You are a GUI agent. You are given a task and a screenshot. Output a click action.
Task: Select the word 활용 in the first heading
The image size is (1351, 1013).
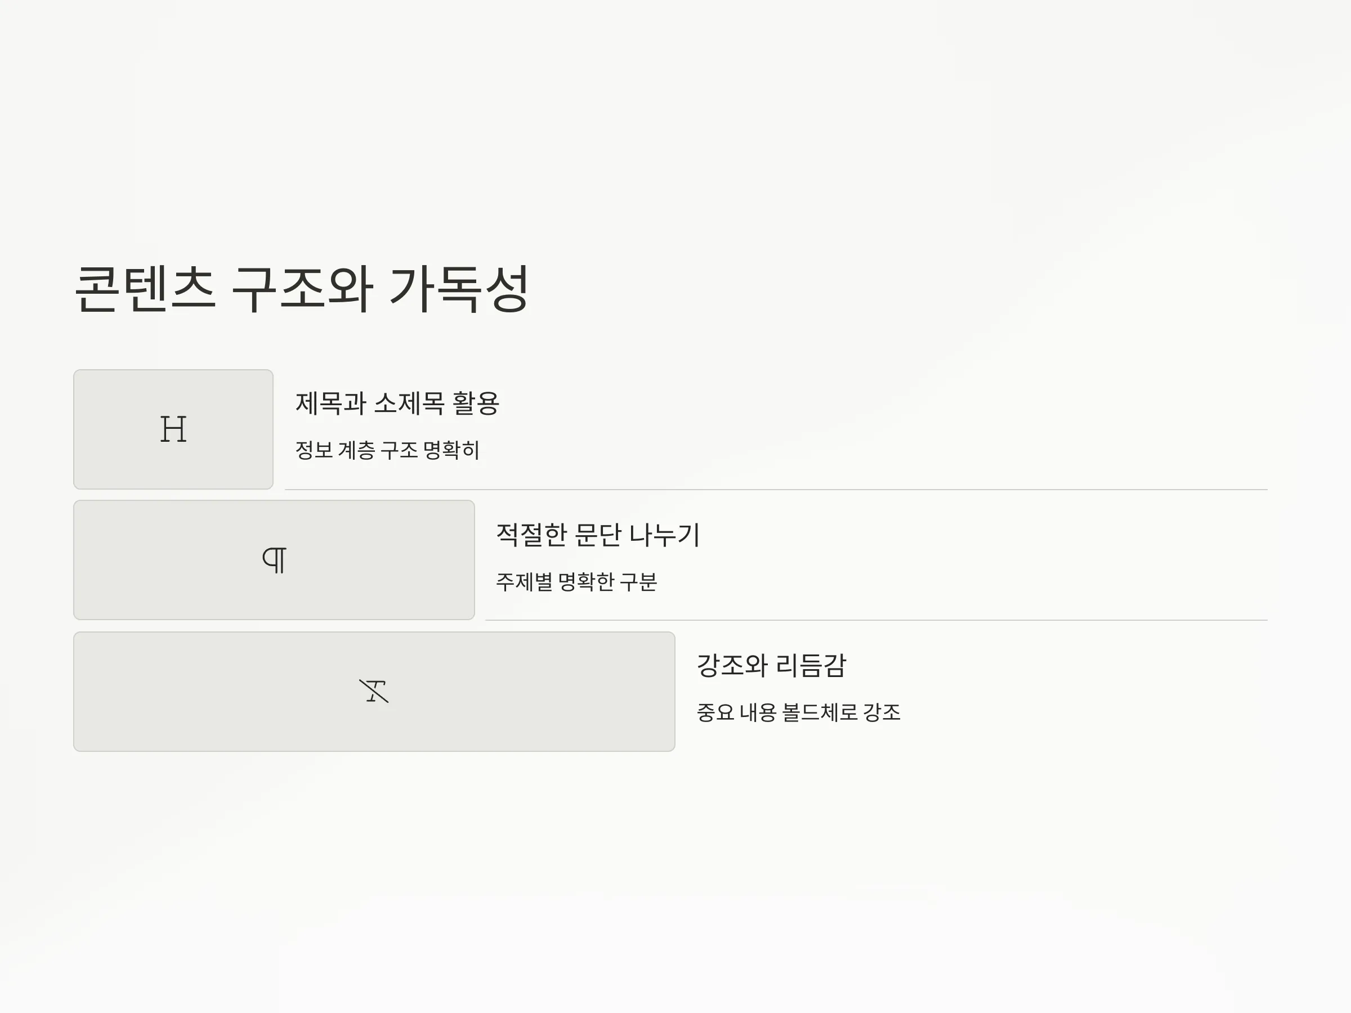[476, 404]
